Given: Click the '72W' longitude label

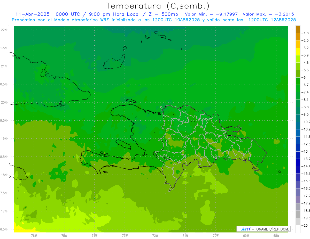Looking at the screenshot, I should click(x=155, y=235).
